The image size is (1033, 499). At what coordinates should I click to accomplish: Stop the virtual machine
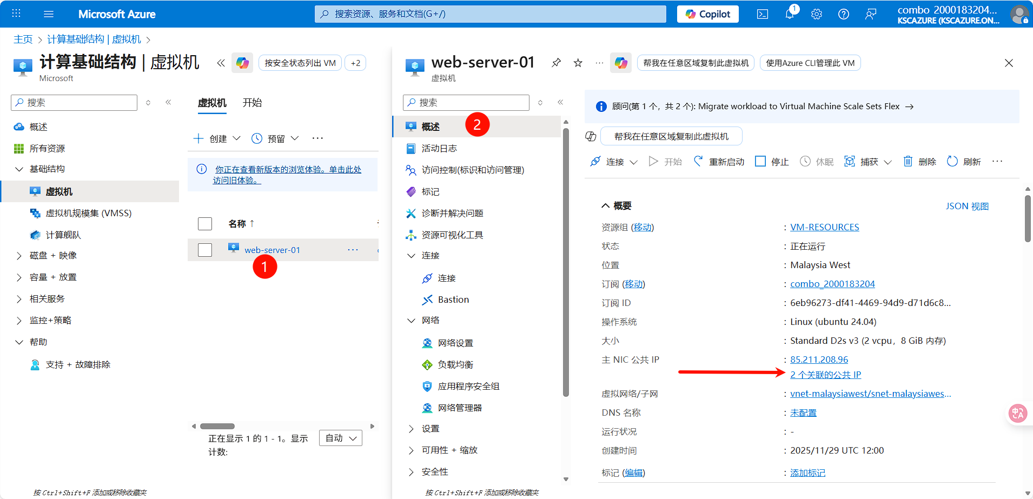coord(772,162)
